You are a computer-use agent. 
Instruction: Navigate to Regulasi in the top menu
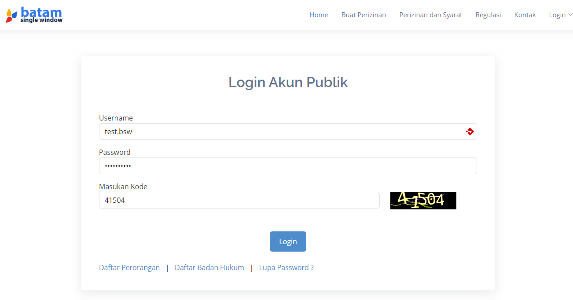(488, 15)
